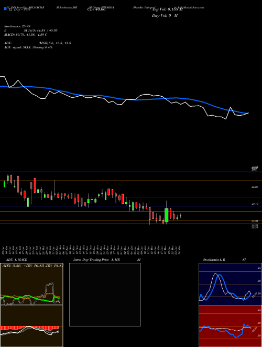This screenshot has height=347, width=262.
Task: Click the 42.19 price axis label
Action: (255, 205)
